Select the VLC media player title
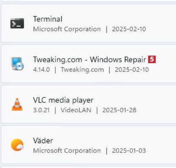 coord(63,100)
